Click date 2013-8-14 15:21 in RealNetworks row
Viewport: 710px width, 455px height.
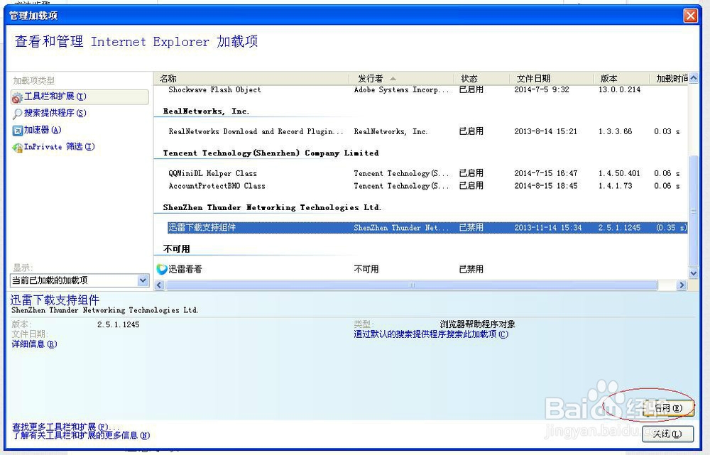(x=545, y=132)
